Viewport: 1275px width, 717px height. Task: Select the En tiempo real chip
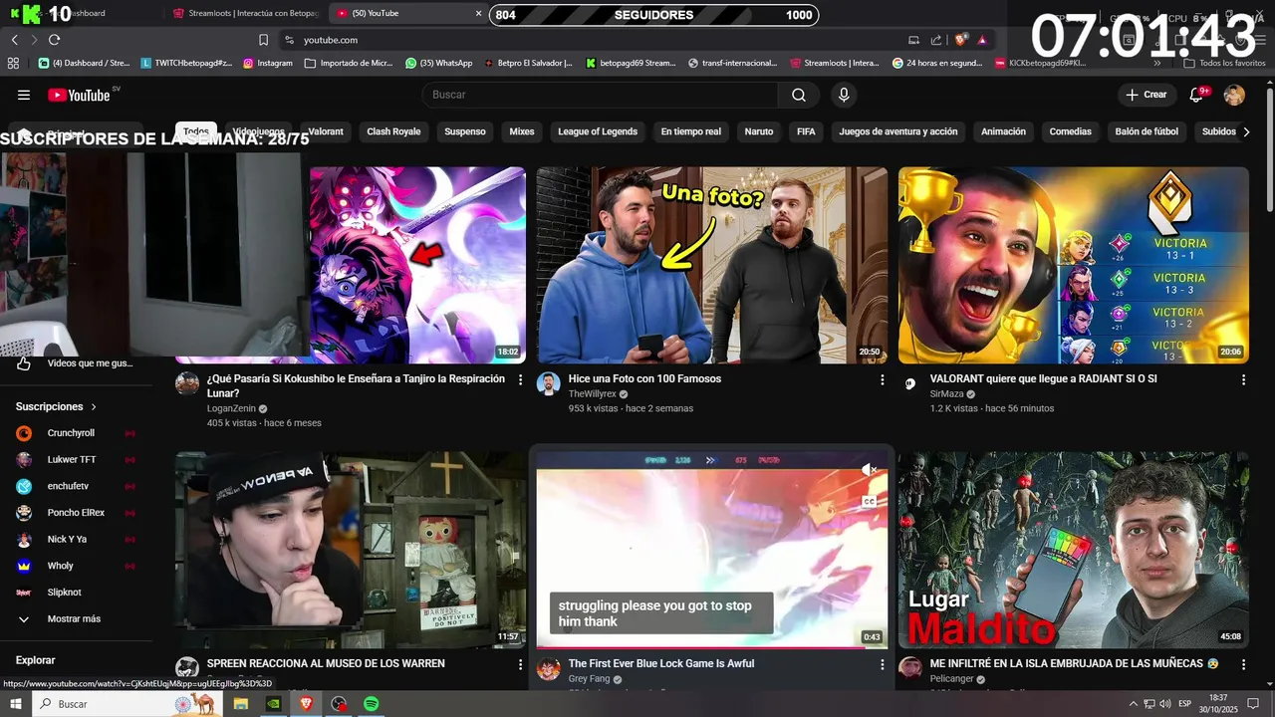coord(690,131)
